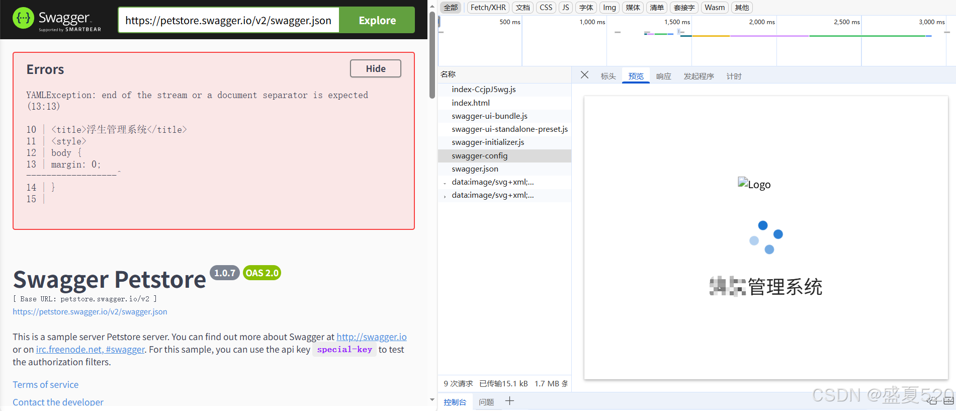This screenshot has height=411, width=956.
Task: Click the 500 ms timeline marker
Action: pyautogui.click(x=510, y=22)
